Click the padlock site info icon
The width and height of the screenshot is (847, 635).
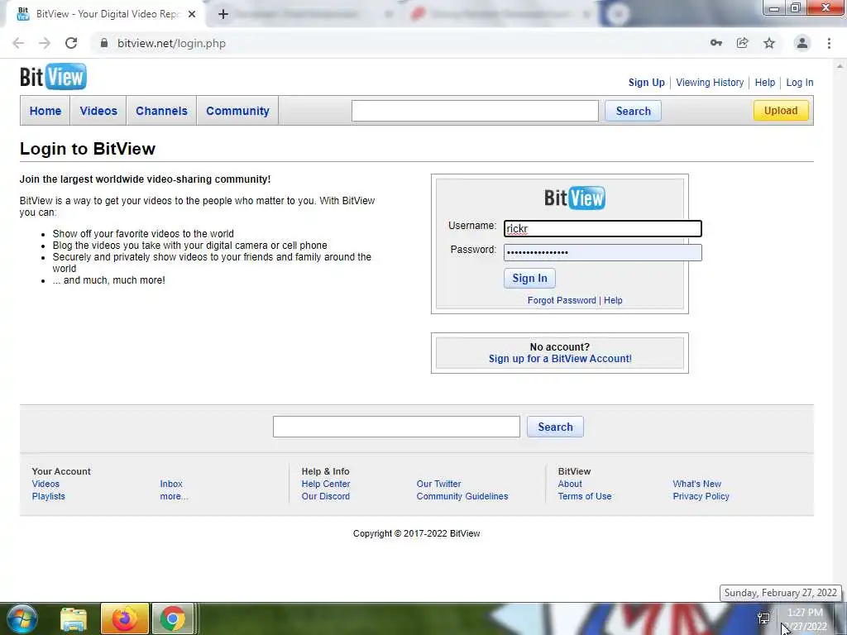104,43
